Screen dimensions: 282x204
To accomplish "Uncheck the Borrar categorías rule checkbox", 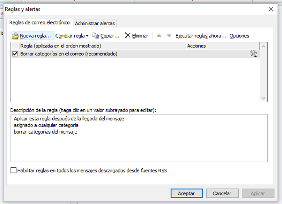I will (15, 53).
